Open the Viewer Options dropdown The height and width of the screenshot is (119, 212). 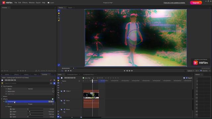point(190,71)
